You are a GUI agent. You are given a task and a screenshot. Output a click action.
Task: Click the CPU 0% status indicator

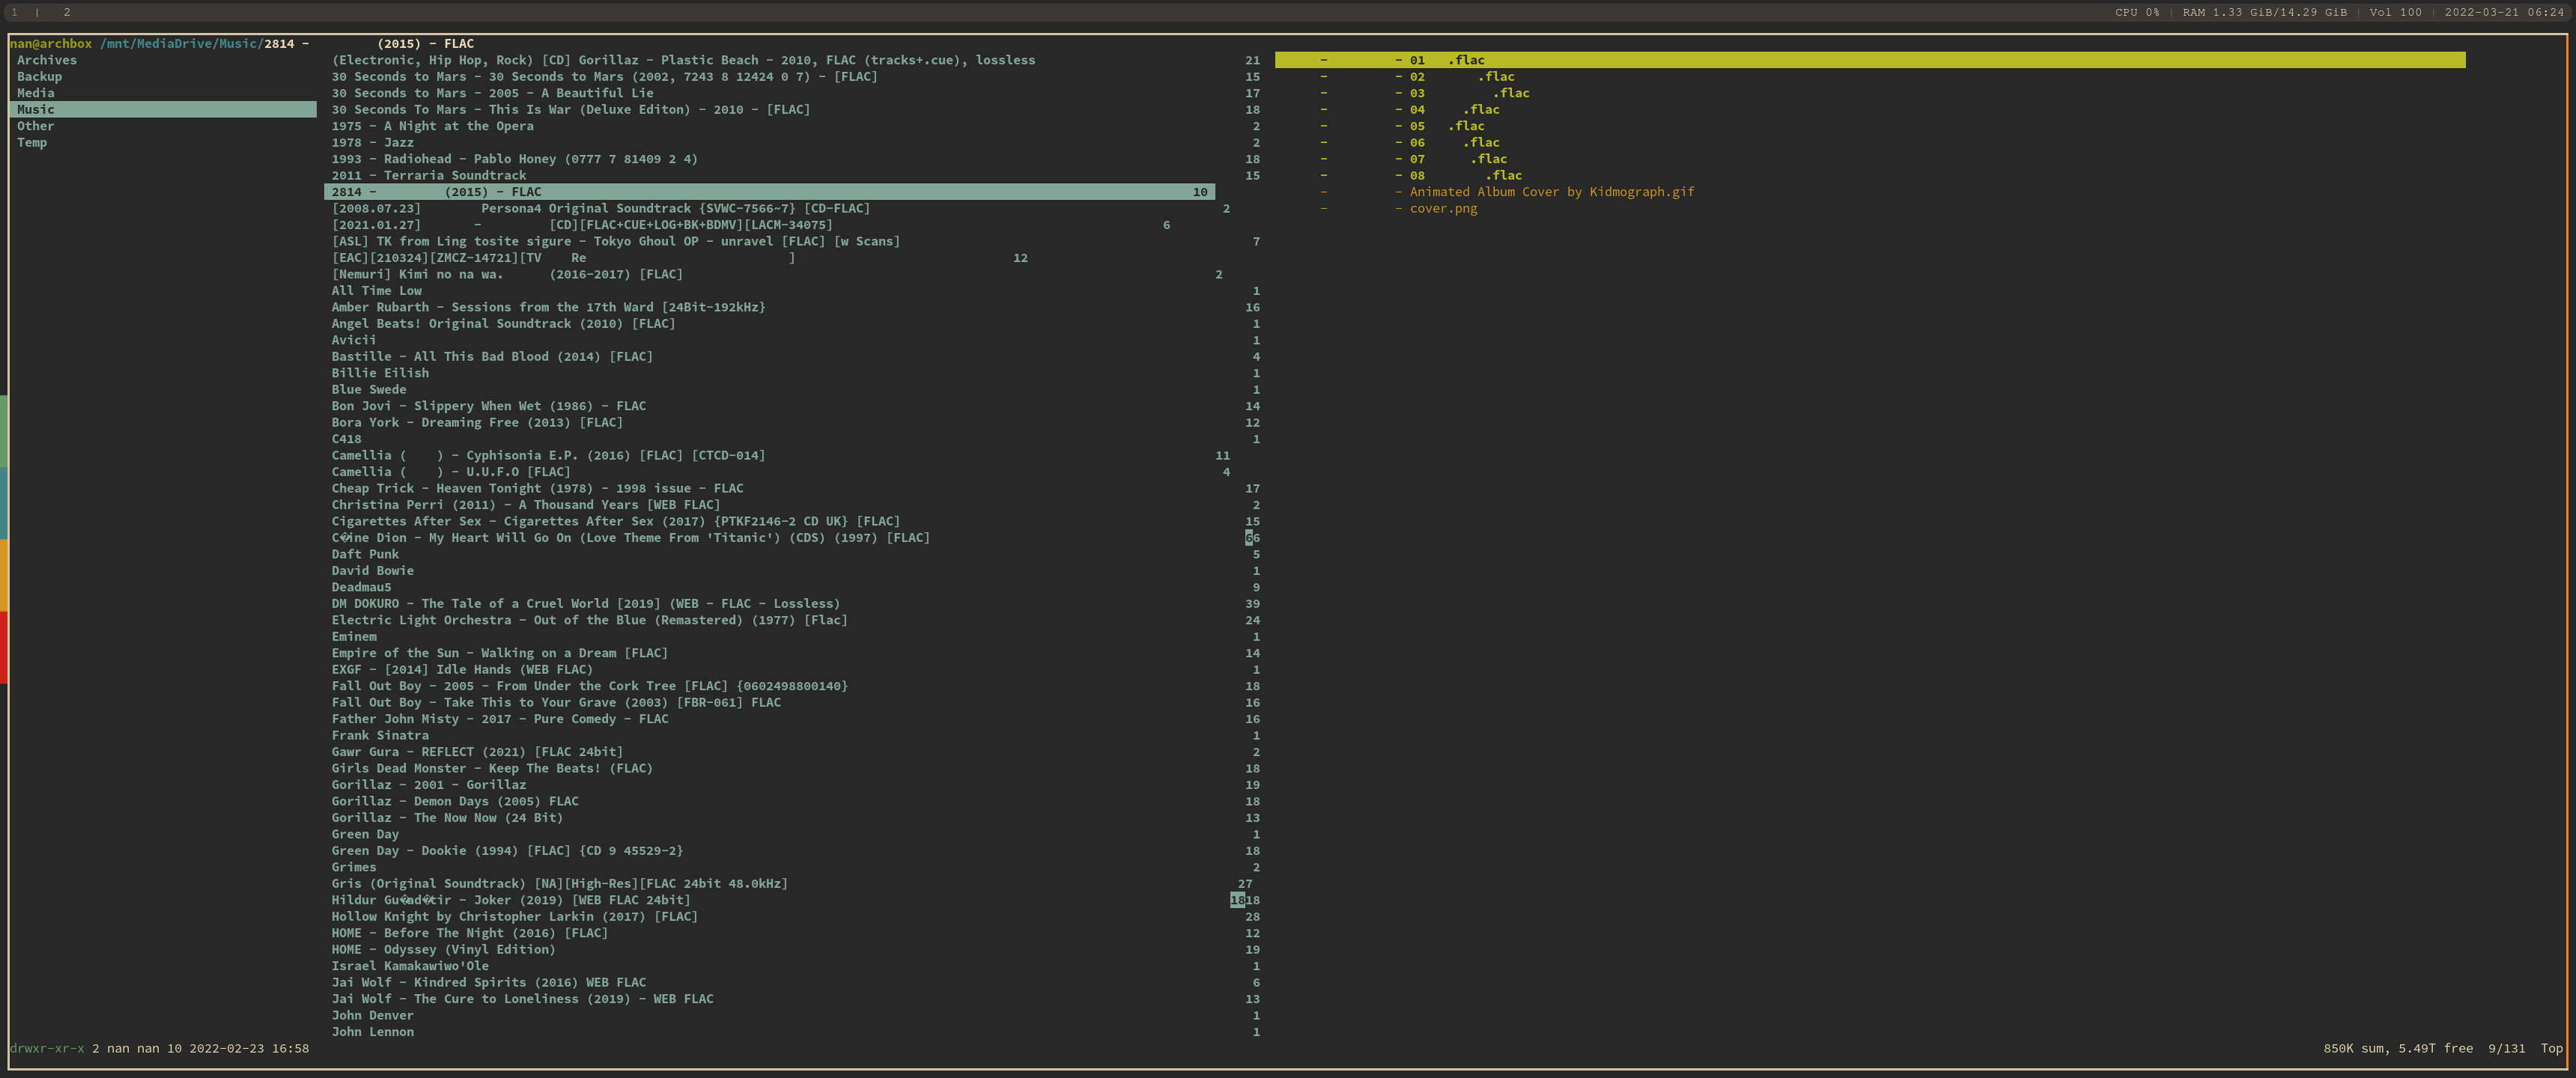pyautogui.click(x=2137, y=12)
